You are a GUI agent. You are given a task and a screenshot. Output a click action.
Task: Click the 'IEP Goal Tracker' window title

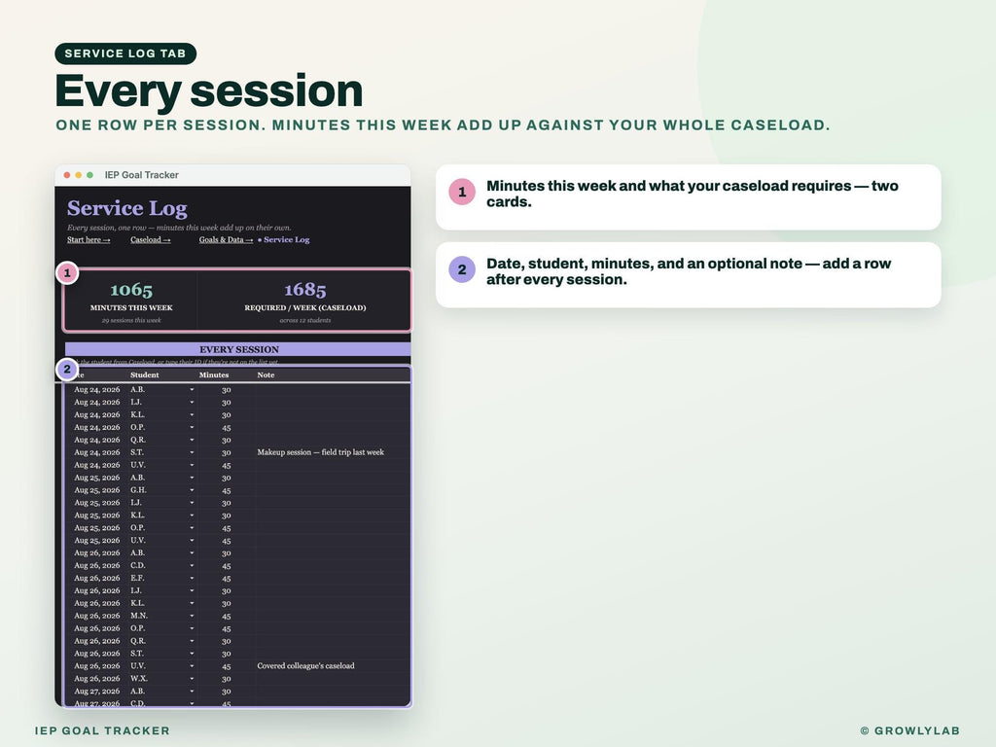click(x=141, y=175)
